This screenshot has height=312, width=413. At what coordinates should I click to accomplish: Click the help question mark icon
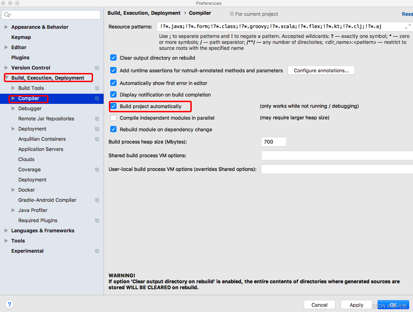coord(9,304)
